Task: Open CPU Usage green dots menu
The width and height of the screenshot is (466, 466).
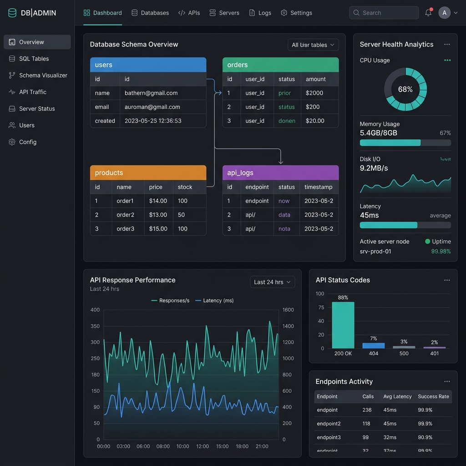Action: click(x=447, y=61)
